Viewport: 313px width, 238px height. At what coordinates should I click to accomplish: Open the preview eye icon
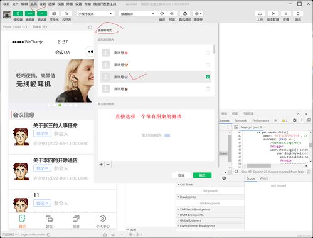point(172,14)
